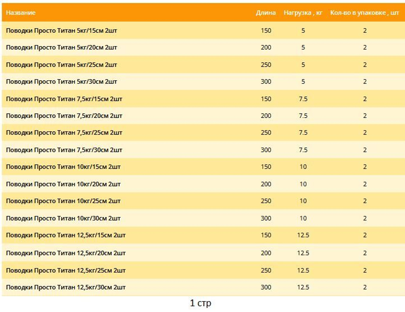Click load 10 in the 10кг/15см row

coord(303,167)
